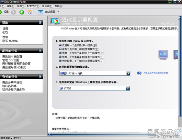Open the 高级视图 dropdown arrow
This screenshot has height=140, width=182.
(x=58, y=12)
